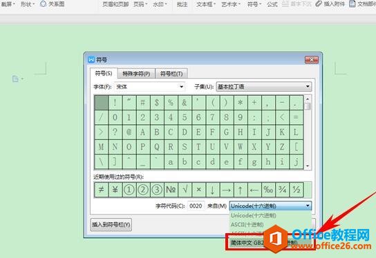Select the capital letter H in the grid

coord(241,132)
